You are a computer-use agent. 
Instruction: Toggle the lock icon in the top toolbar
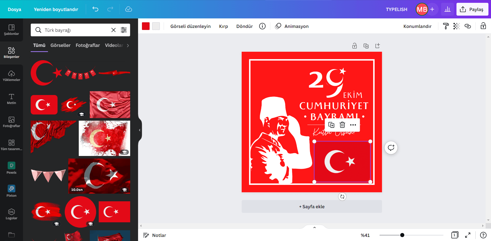483,26
